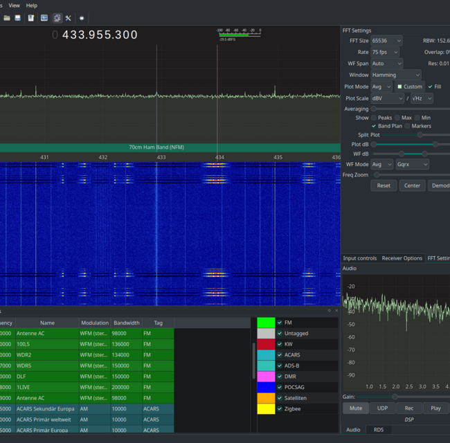Click the Mute button
Screen dimensions: 450x443
pyautogui.click(x=356, y=408)
